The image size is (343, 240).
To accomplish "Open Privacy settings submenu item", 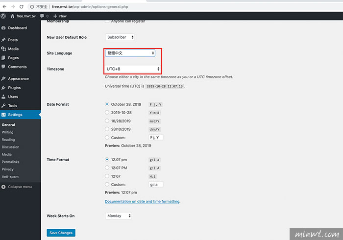I will tap(8, 169).
